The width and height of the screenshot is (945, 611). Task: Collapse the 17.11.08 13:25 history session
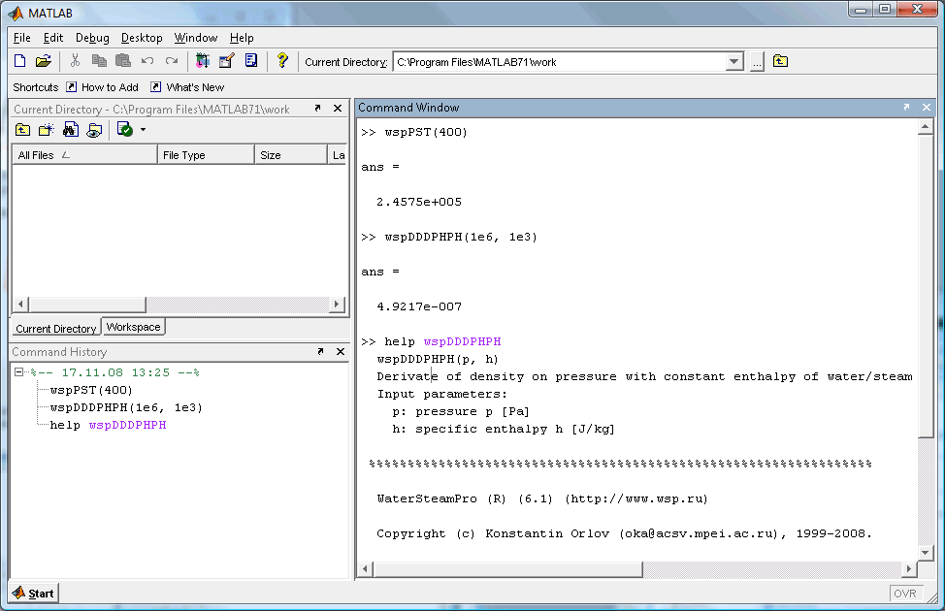(19, 372)
